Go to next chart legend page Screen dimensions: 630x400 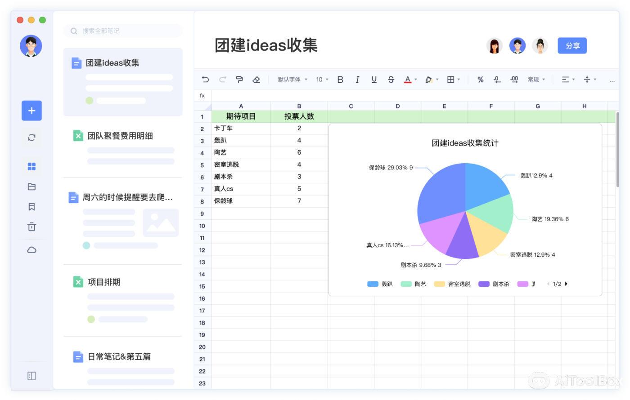[x=566, y=284]
